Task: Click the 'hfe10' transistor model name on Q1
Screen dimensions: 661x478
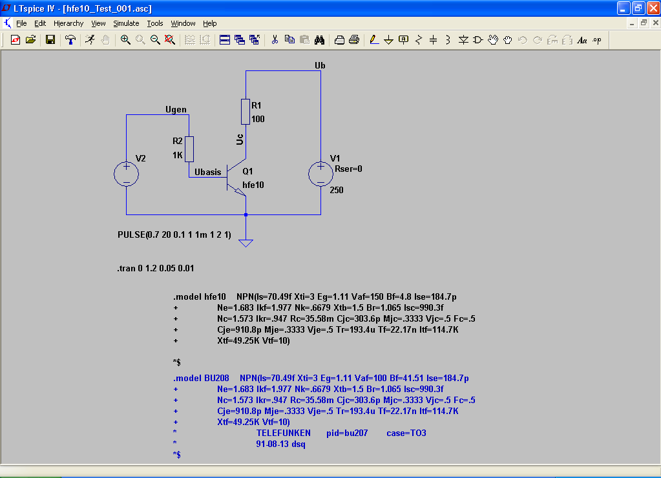Action: coord(253,185)
